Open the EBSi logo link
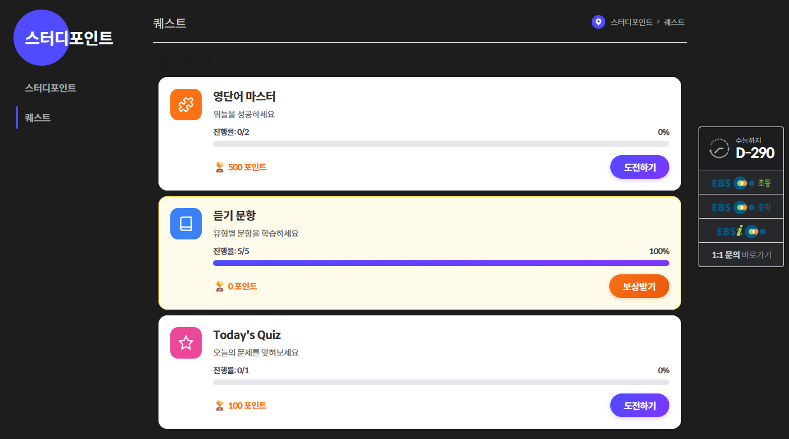The image size is (789, 439). tap(741, 231)
